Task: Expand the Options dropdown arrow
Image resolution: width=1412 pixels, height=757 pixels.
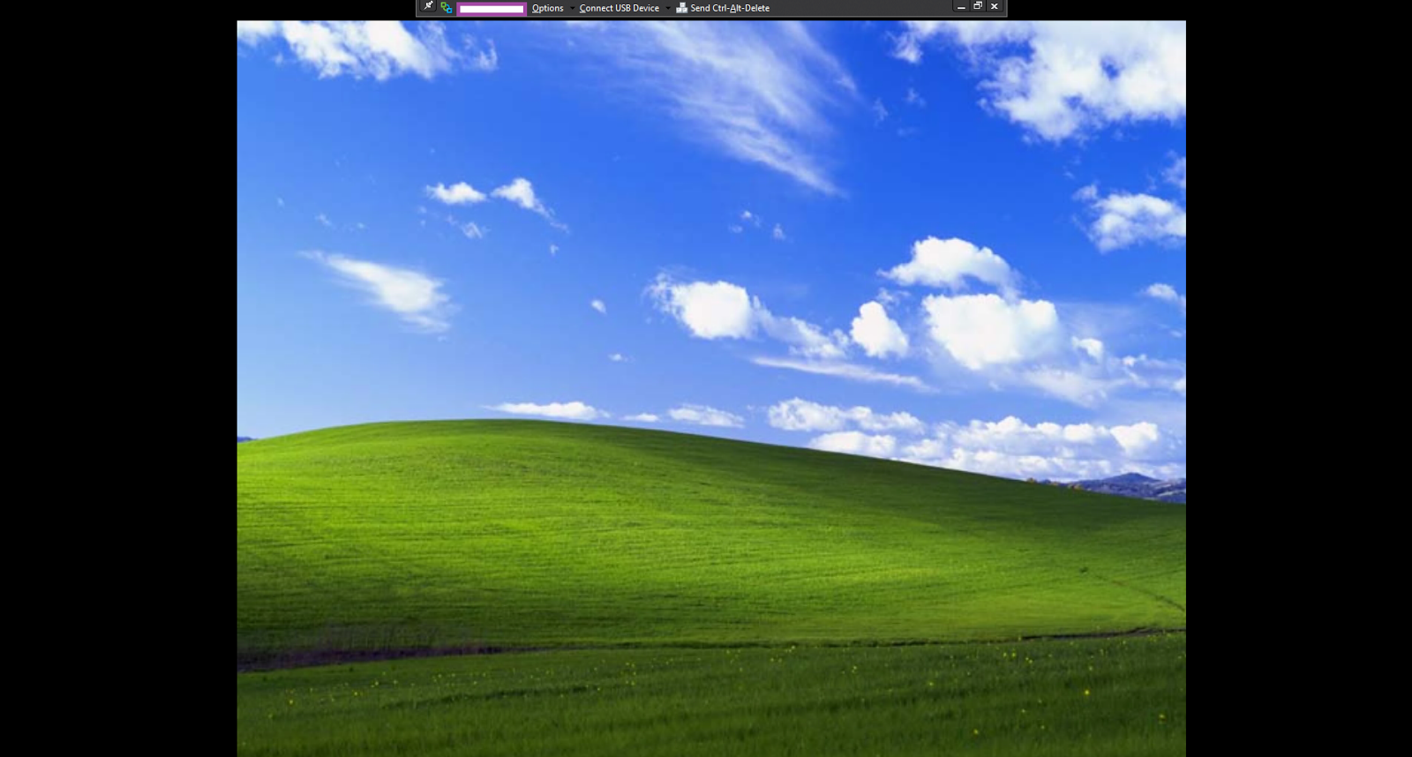Action: click(572, 9)
